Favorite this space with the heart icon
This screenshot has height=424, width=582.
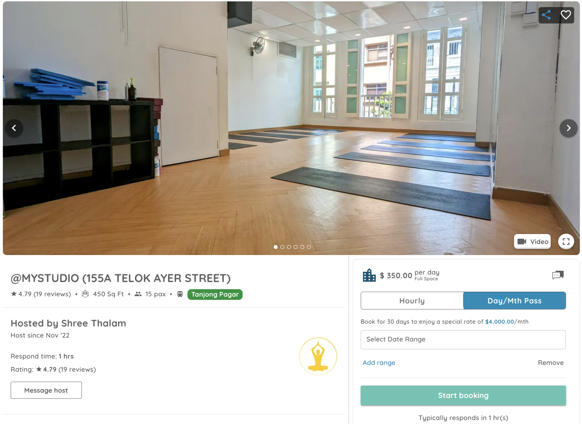[x=566, y=15]
